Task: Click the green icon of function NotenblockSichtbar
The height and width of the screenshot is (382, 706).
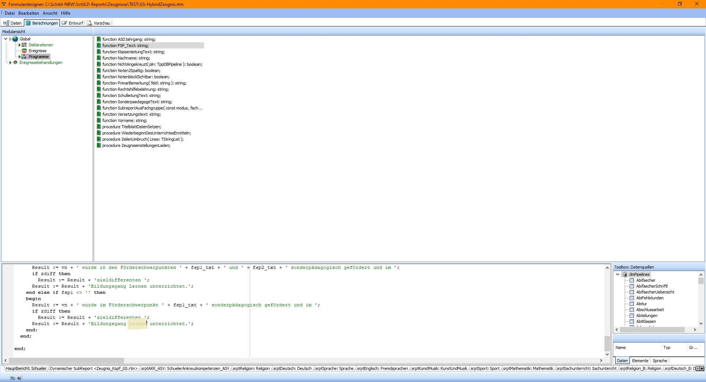Action: coord(99,77)
